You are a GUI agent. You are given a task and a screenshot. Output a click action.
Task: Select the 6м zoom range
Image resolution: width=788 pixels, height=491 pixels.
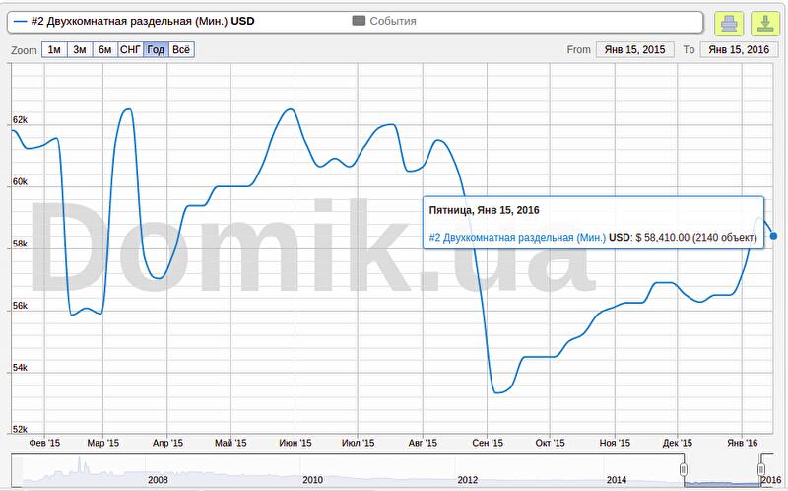click(105, 50)
